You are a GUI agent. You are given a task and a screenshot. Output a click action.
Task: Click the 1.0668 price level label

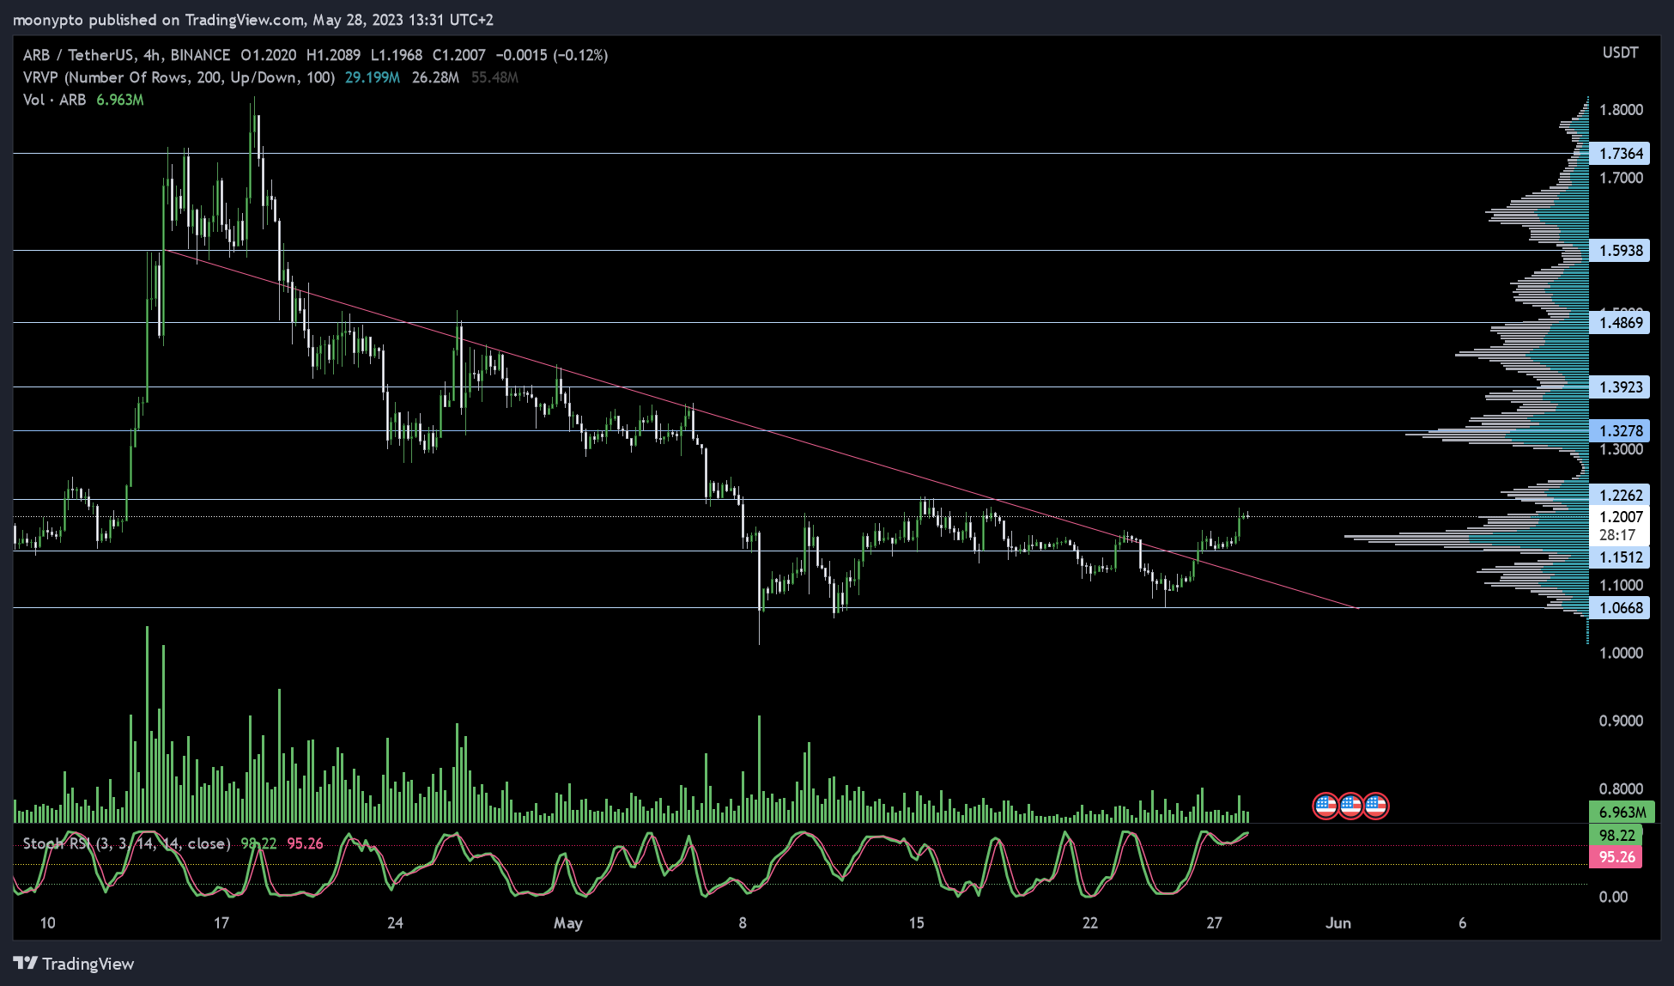pos(1619,608)
